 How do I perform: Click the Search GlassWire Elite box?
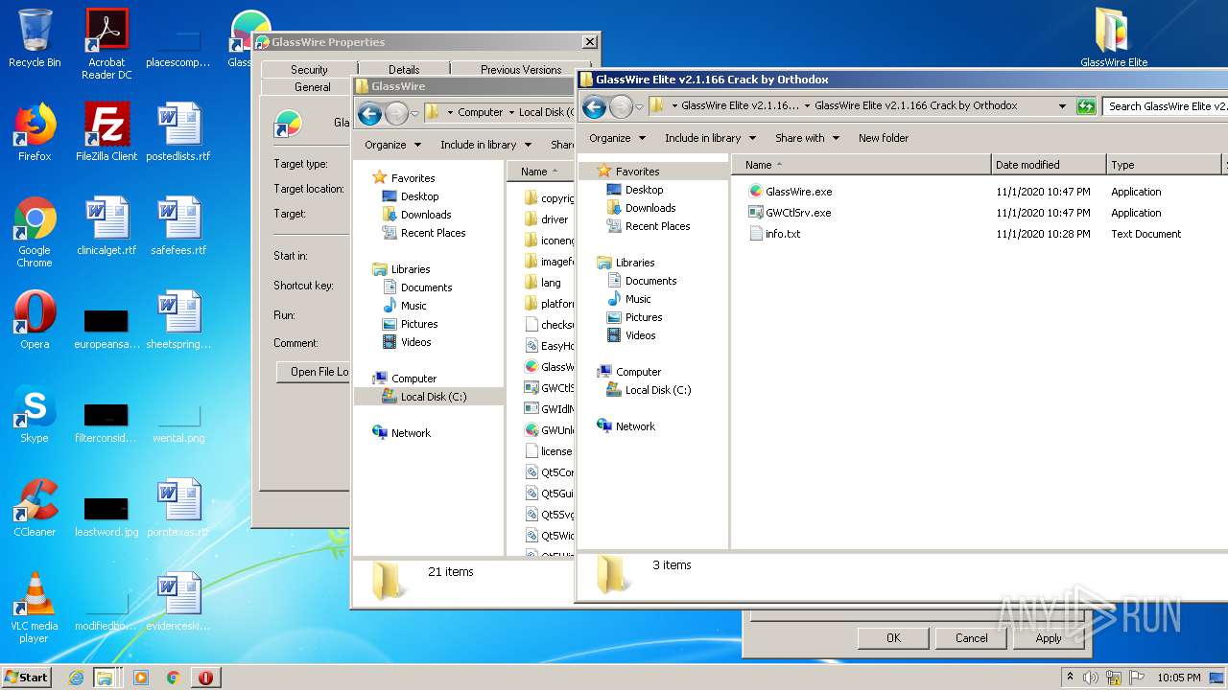(1165, 106)
